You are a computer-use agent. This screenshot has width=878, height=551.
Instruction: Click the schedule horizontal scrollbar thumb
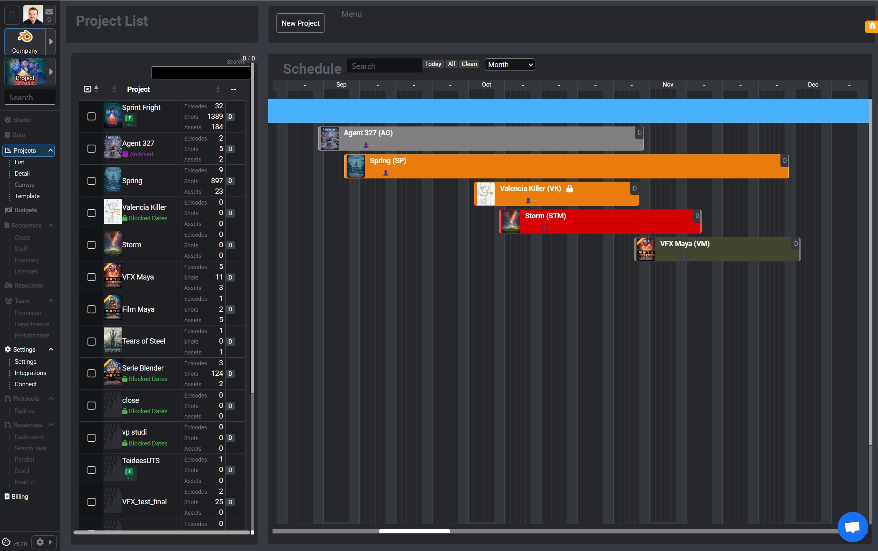(x=414, y=531)
